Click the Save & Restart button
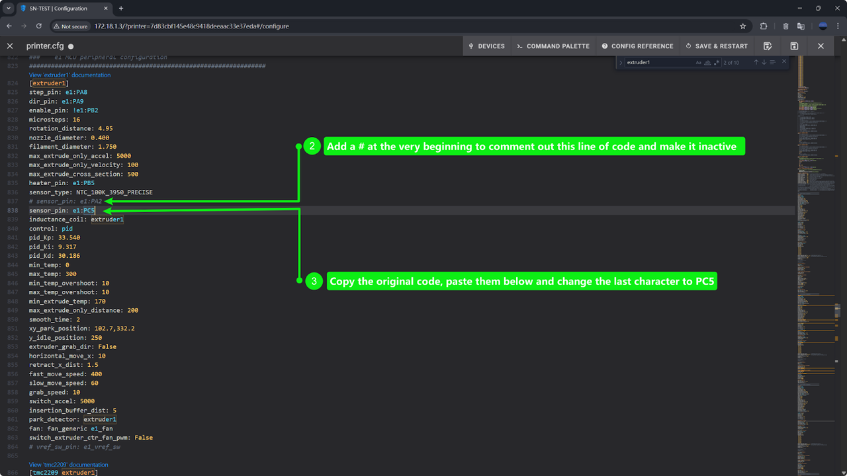 tap(717, 46)
